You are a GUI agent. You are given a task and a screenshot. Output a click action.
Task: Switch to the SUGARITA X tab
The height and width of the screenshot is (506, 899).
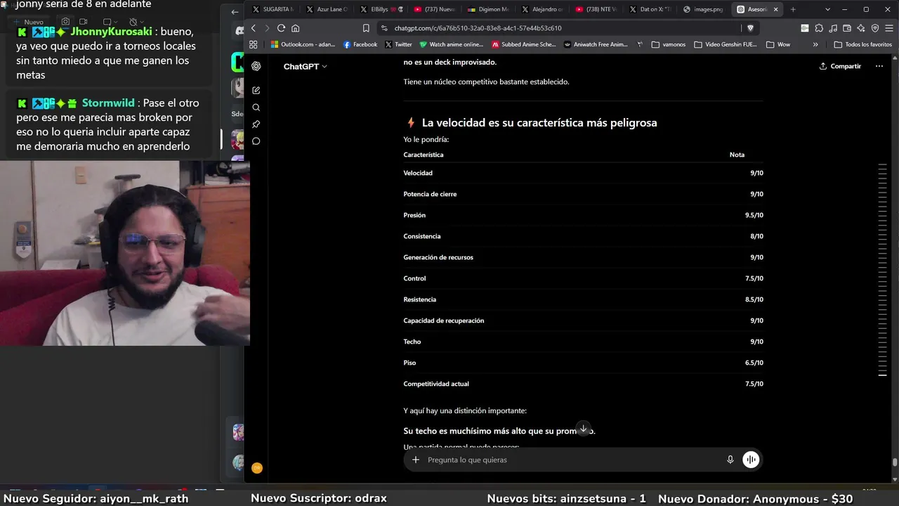[x=273, y=9]
